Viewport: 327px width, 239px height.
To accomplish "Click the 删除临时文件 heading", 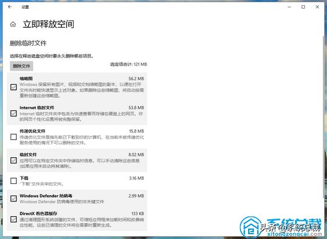I will coord(28,43).
